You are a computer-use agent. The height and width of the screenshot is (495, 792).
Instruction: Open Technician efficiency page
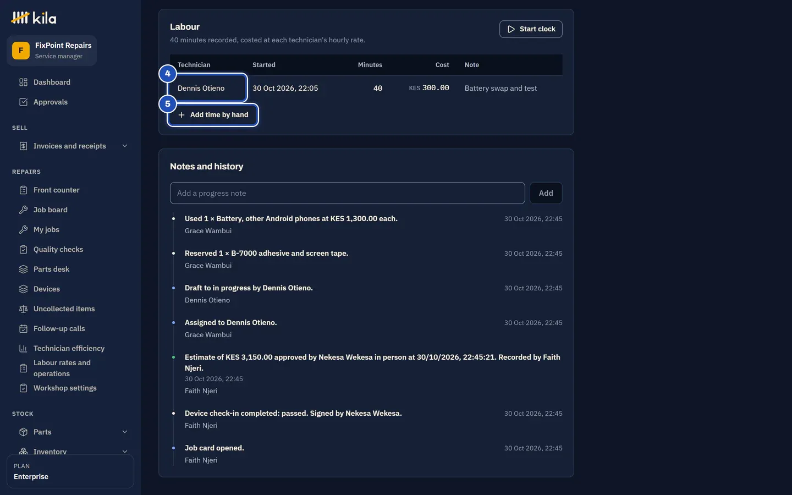coord(70,349)
